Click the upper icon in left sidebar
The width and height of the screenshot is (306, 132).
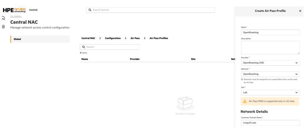pyautogui.click(x=3, y=19)
